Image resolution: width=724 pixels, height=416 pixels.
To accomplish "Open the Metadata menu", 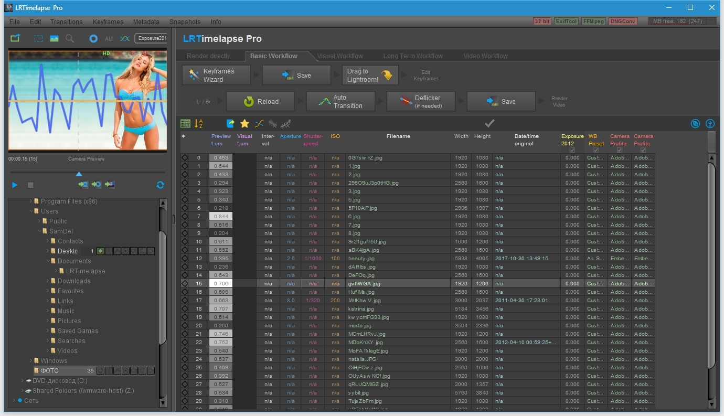I will (146, 22).
